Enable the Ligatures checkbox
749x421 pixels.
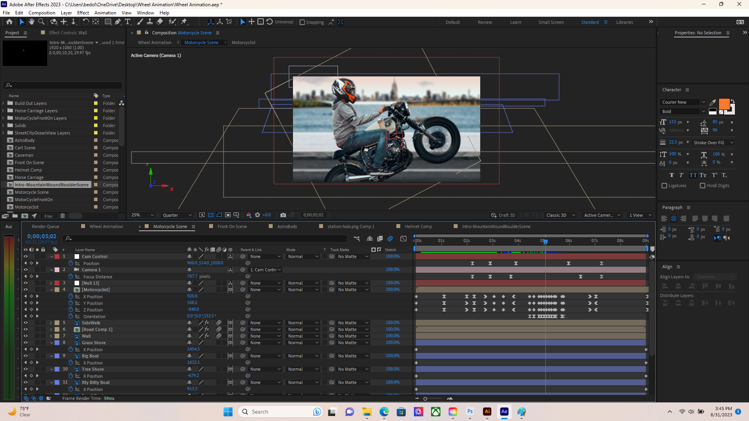(x=664, y=186)
